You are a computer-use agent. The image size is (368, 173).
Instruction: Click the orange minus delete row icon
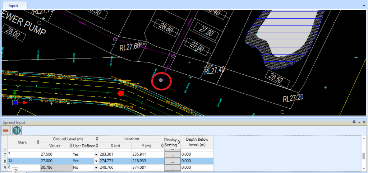tap(6, 130)
